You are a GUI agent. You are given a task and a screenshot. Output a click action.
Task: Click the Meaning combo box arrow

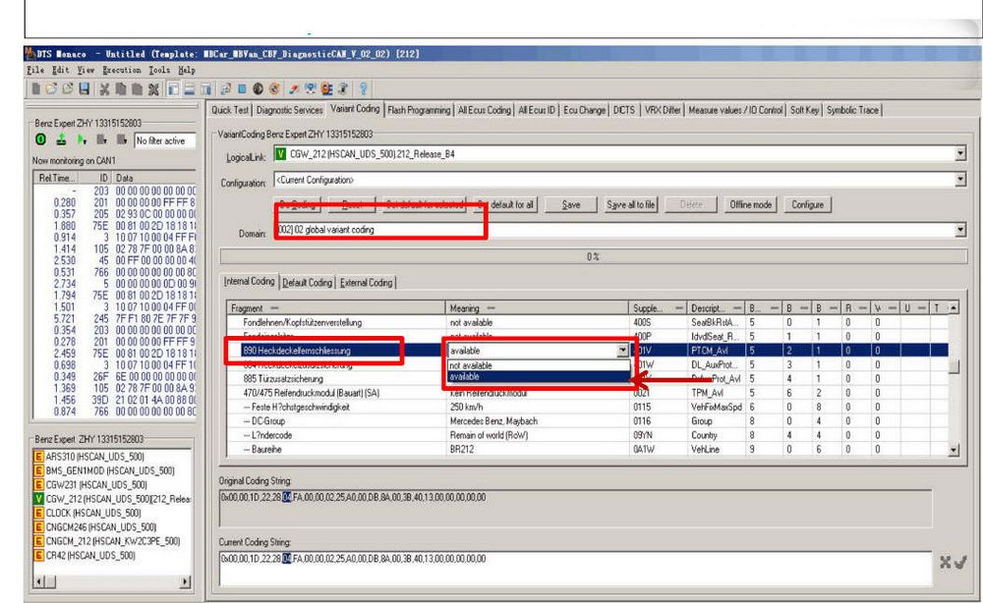coord(622,350)
